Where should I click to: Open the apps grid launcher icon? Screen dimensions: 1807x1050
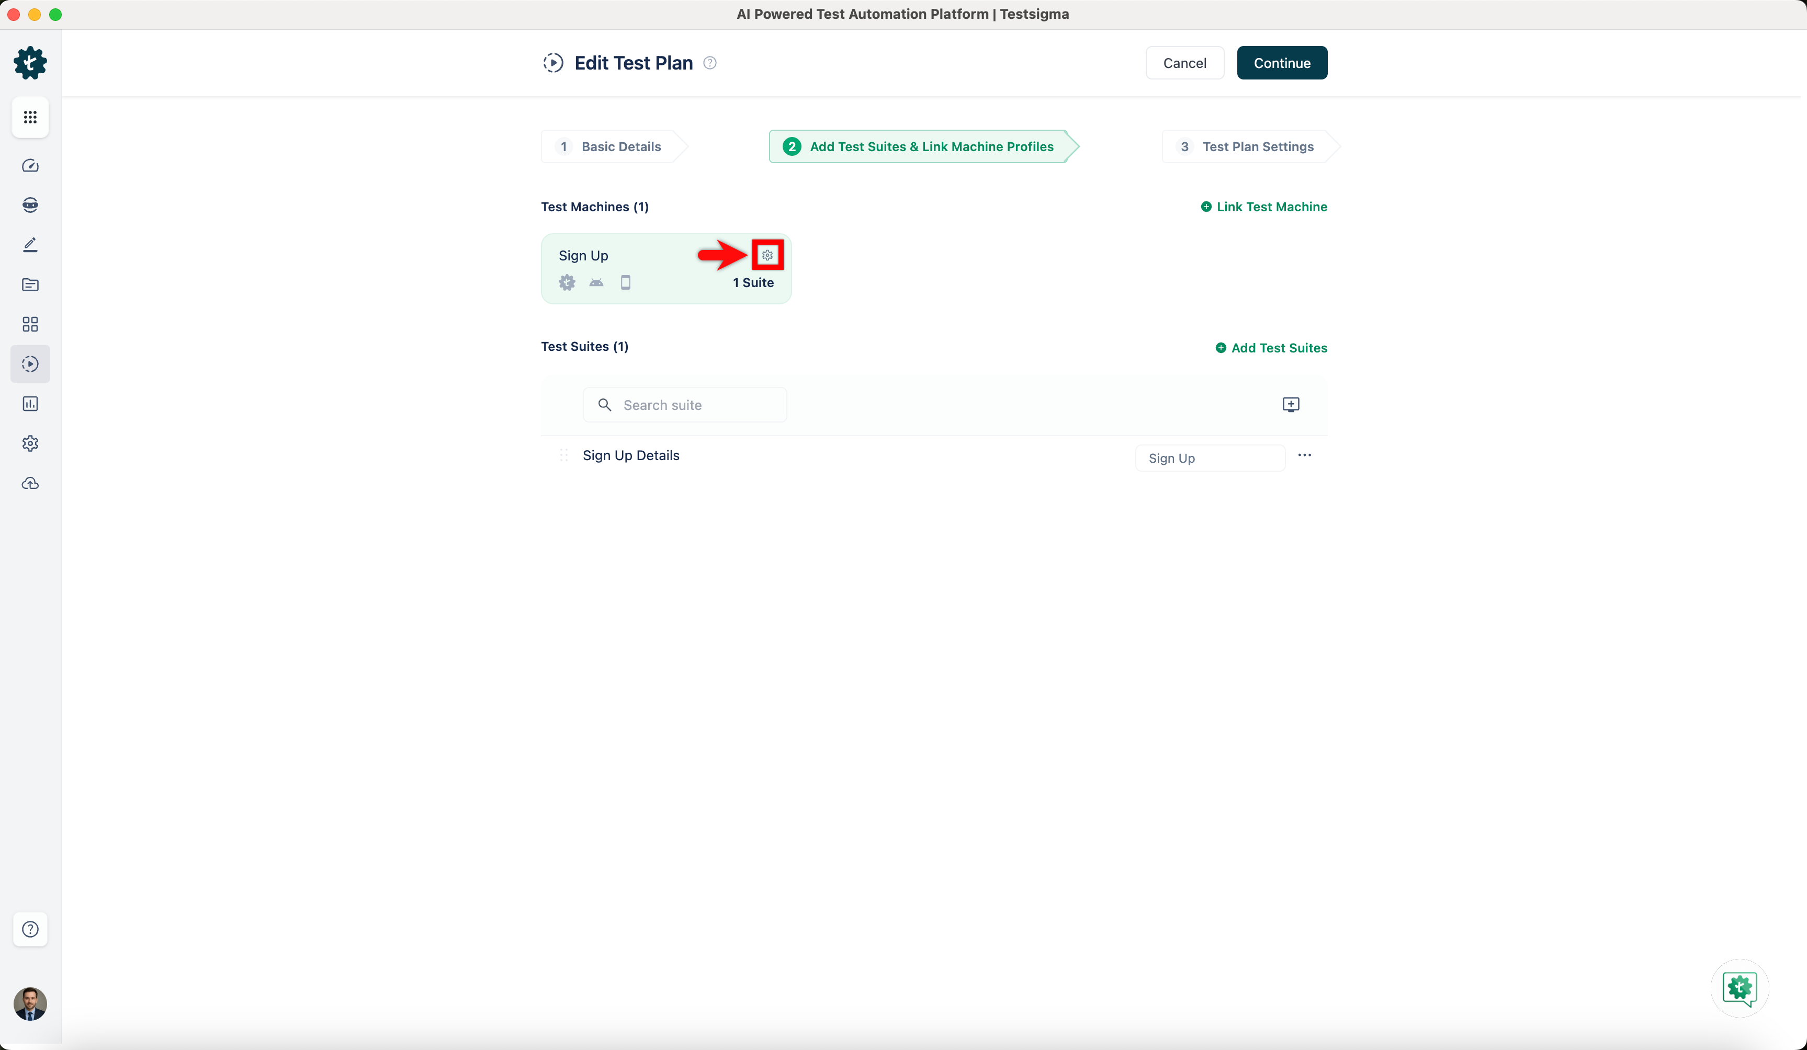point(30,117)
